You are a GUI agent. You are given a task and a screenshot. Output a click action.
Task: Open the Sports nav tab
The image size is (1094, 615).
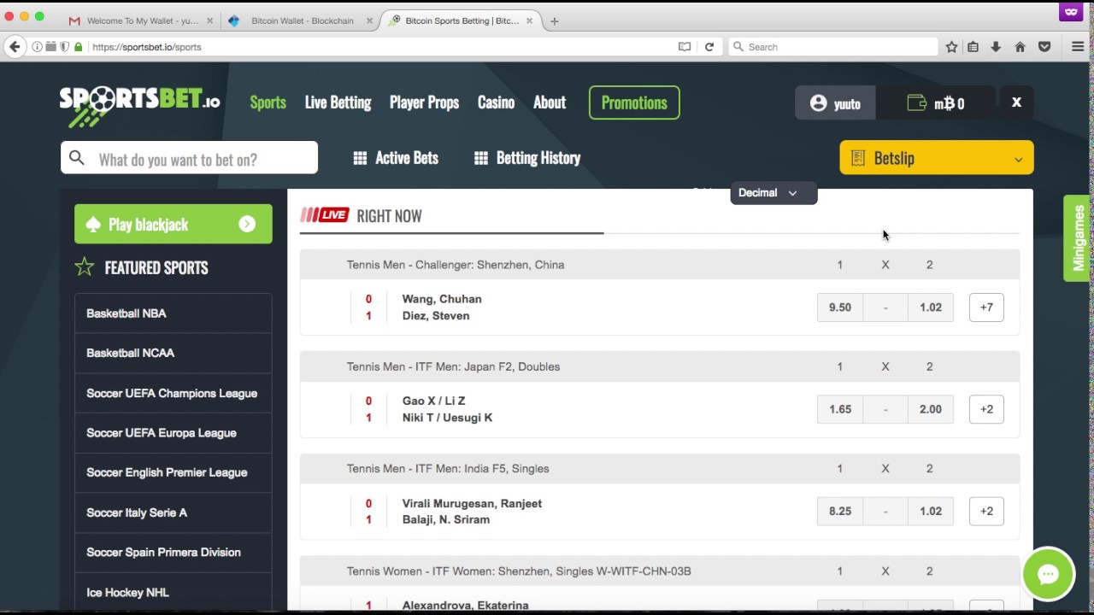pos(268,102)
